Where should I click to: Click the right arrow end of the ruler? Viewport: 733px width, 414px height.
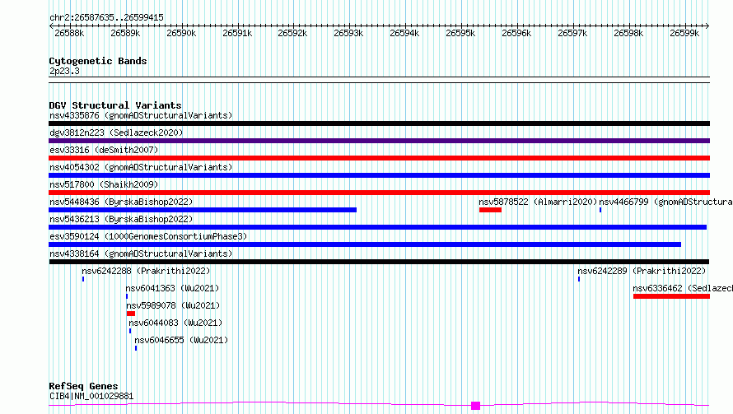pos(707,26)
